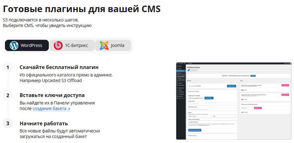Switch to the 1С-Битрикс tab

pyautogui.click(x=72, y=45)
